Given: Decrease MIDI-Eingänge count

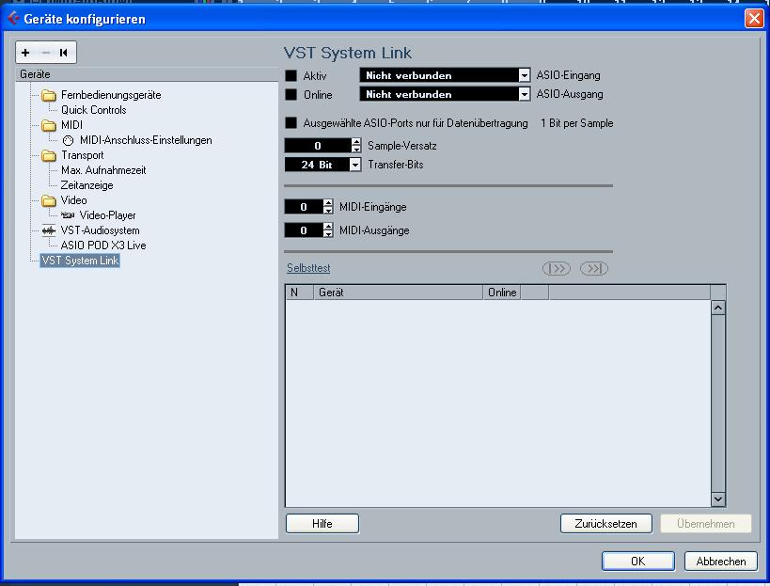Looking at the screenshot, I should coord(328,211).
